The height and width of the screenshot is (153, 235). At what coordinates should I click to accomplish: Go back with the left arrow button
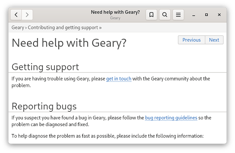point(16,15)
